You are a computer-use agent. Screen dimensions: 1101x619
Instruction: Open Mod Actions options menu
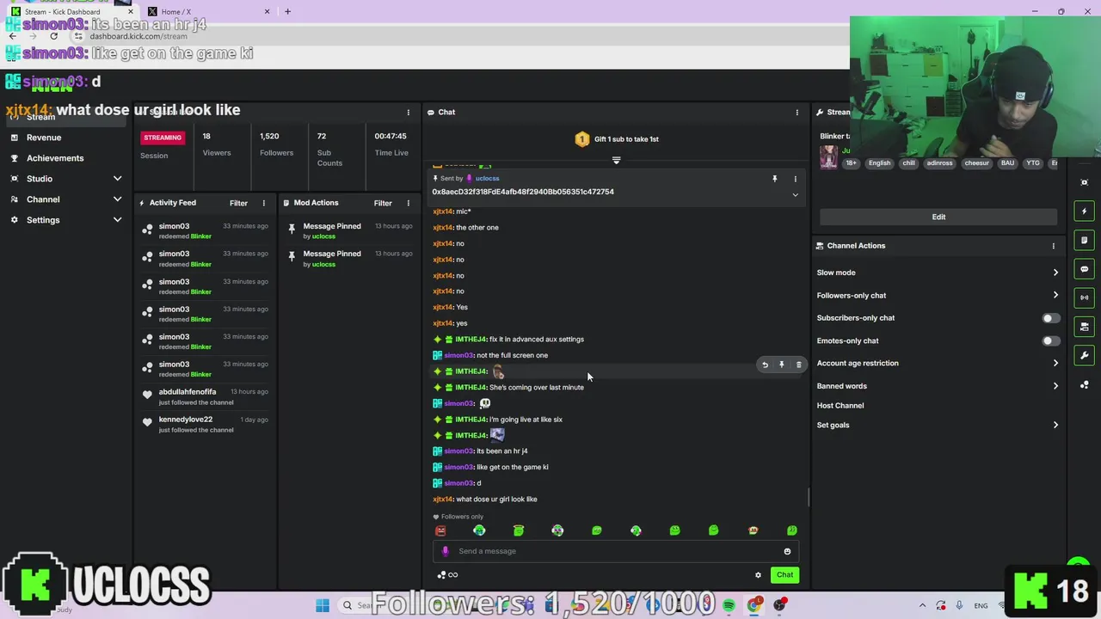click(409, 203)
